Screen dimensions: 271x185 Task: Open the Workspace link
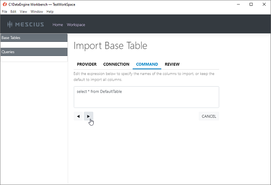(76, 25)
